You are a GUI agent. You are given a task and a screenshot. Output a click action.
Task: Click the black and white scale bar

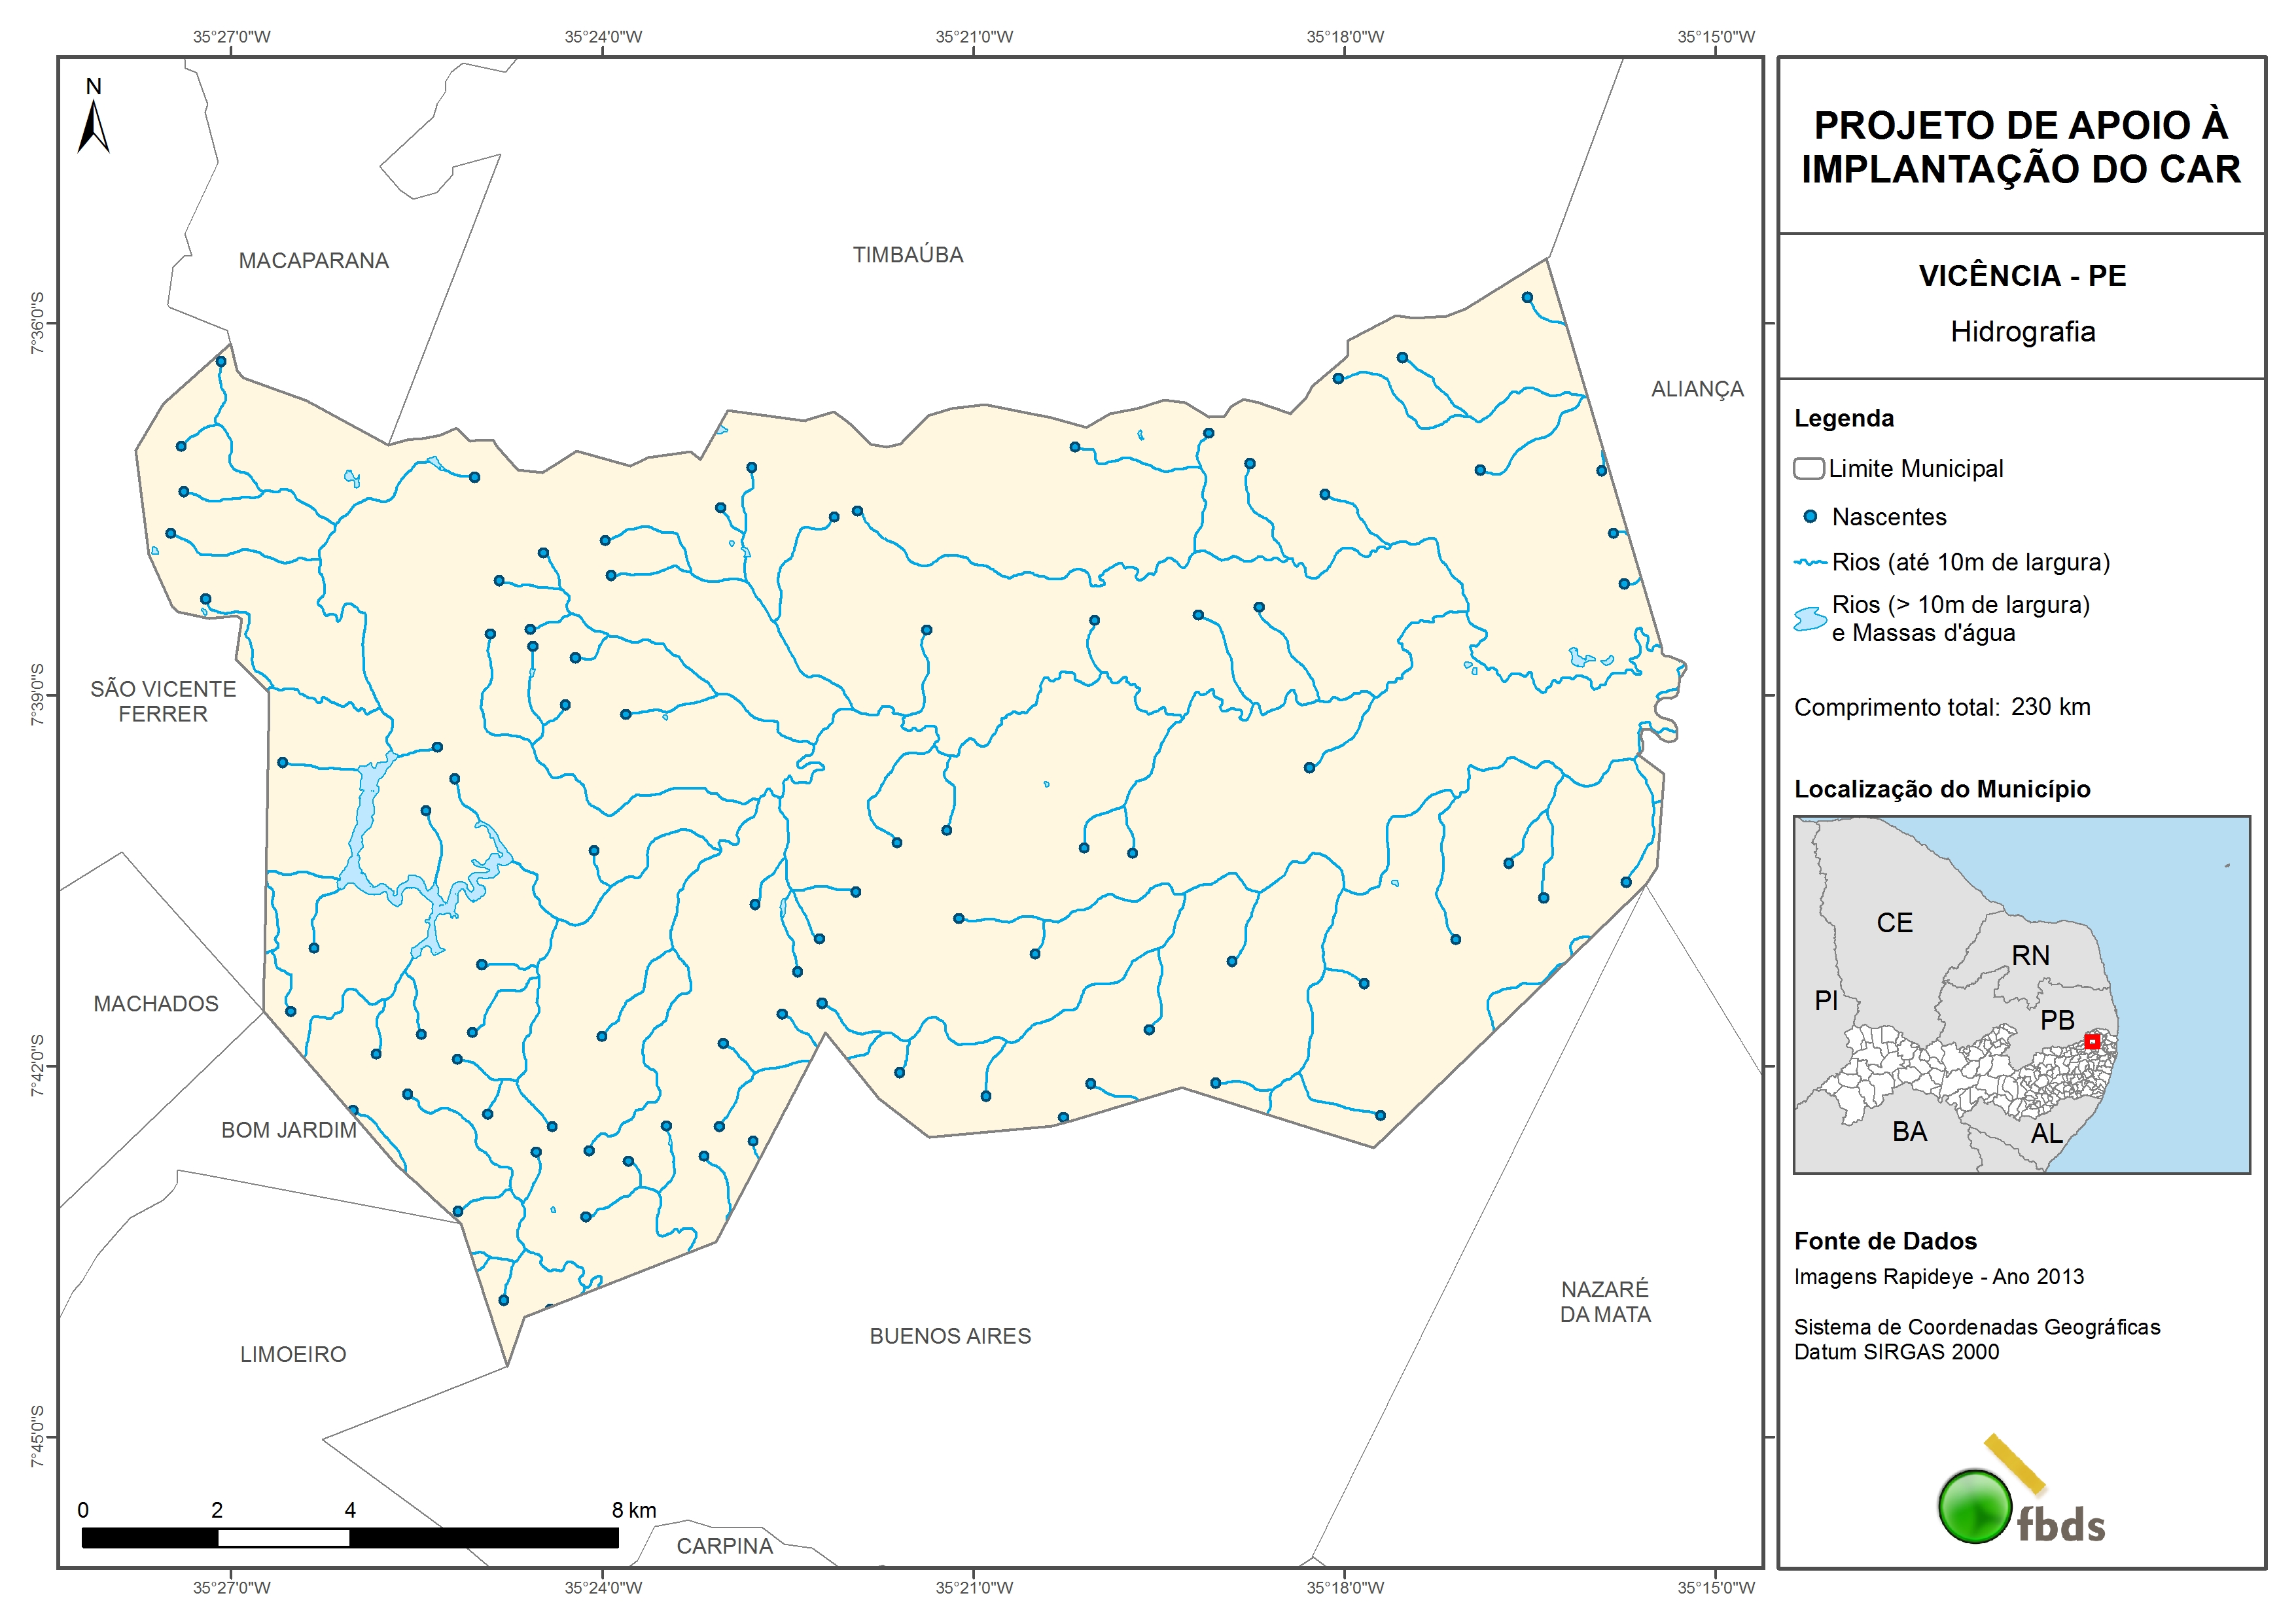[349, 1538]
